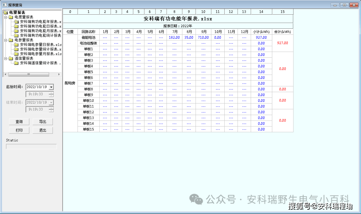Decrease the start time with the down spinner
This screenshot has width=361, height=214.
click(51, 95)
